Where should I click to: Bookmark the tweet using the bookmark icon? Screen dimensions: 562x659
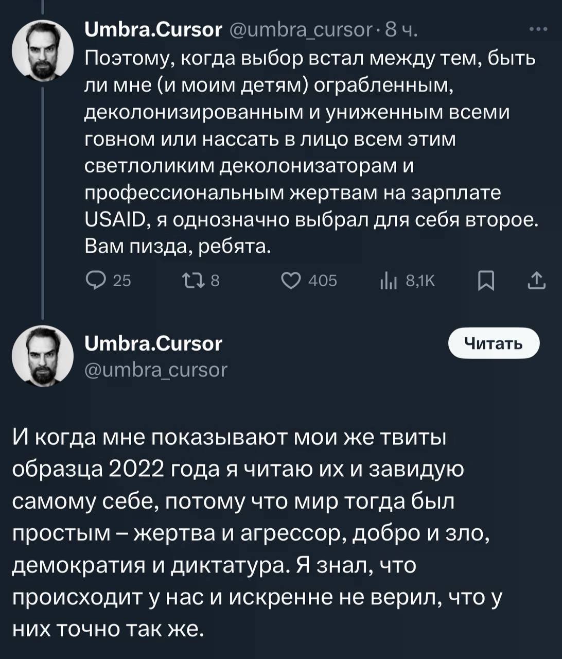point(485,281)
